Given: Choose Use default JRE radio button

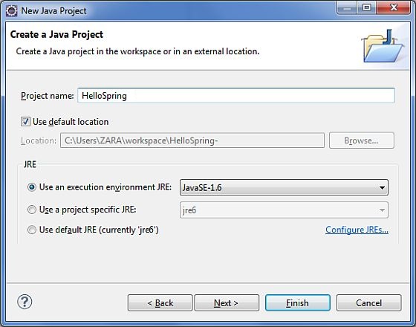Looking at the screenshot, I should click(31, 230).
